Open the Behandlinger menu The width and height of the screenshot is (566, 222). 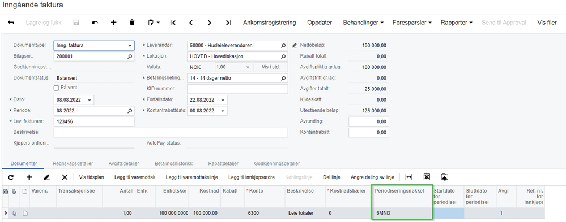tap(363, 23)
